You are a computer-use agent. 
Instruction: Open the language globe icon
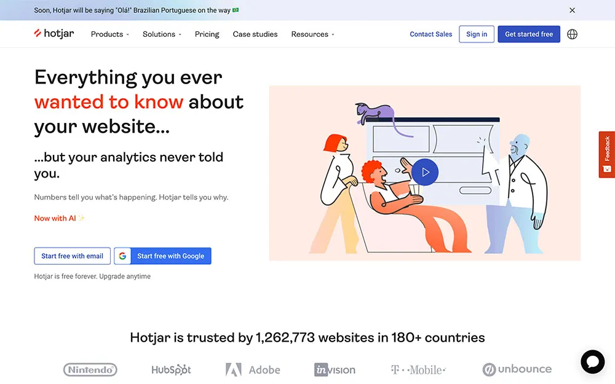(572, 34)
